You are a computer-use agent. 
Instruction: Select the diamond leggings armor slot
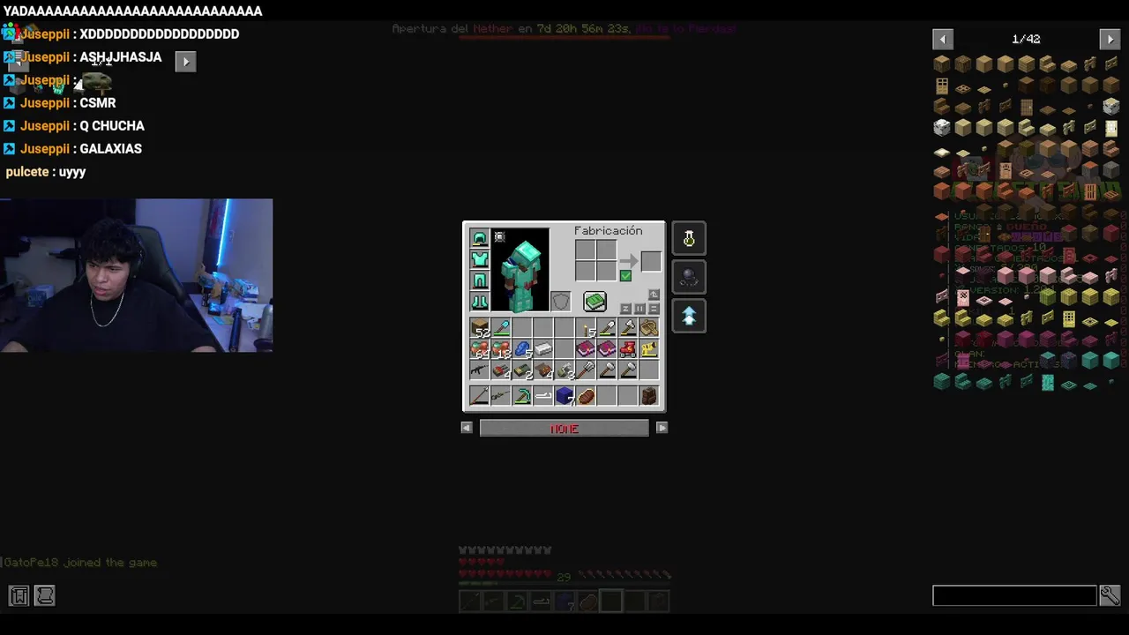tap(480, 280)
